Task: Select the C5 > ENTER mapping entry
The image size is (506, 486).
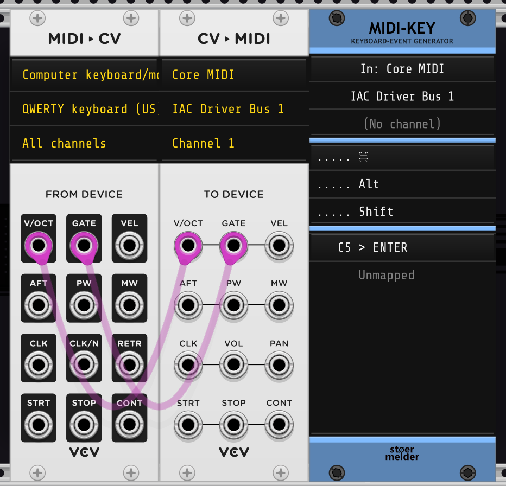Action: (x=402, y=248)
